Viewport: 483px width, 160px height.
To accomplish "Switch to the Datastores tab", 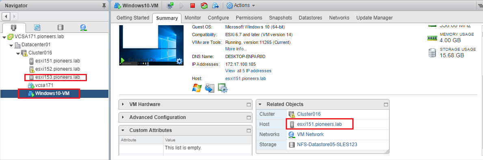I will click(x=310, y=18).
